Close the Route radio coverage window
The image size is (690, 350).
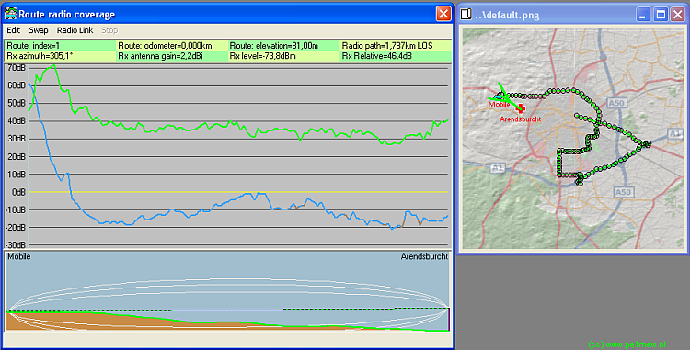click(x=443, y=14)
